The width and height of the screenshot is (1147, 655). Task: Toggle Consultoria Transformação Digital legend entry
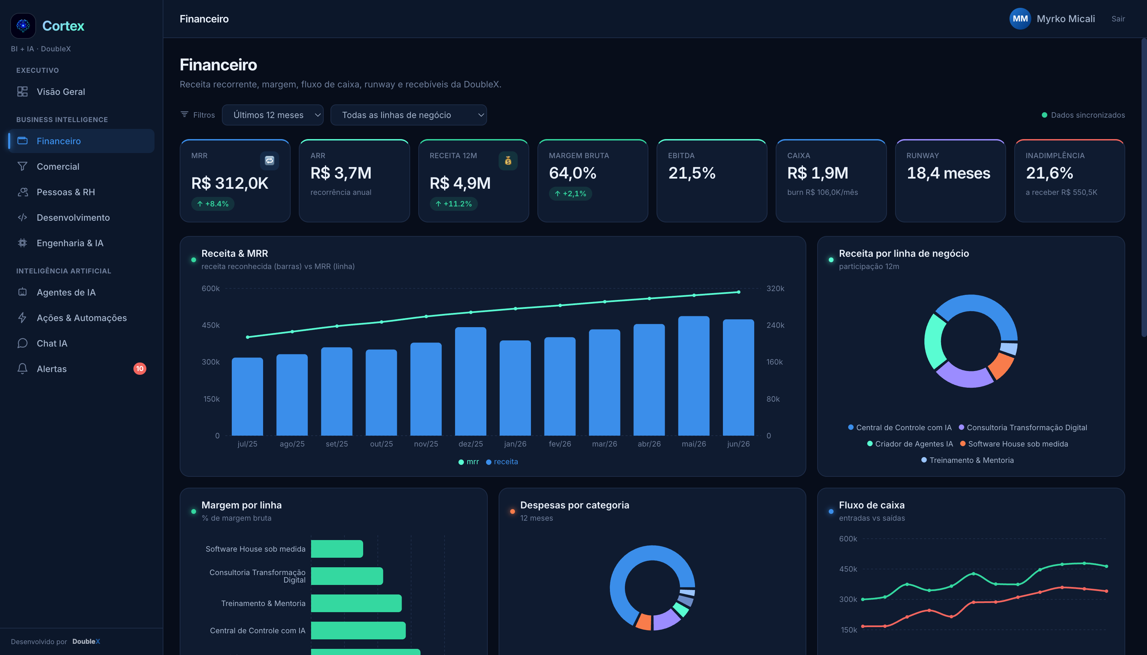[1023, 428]
